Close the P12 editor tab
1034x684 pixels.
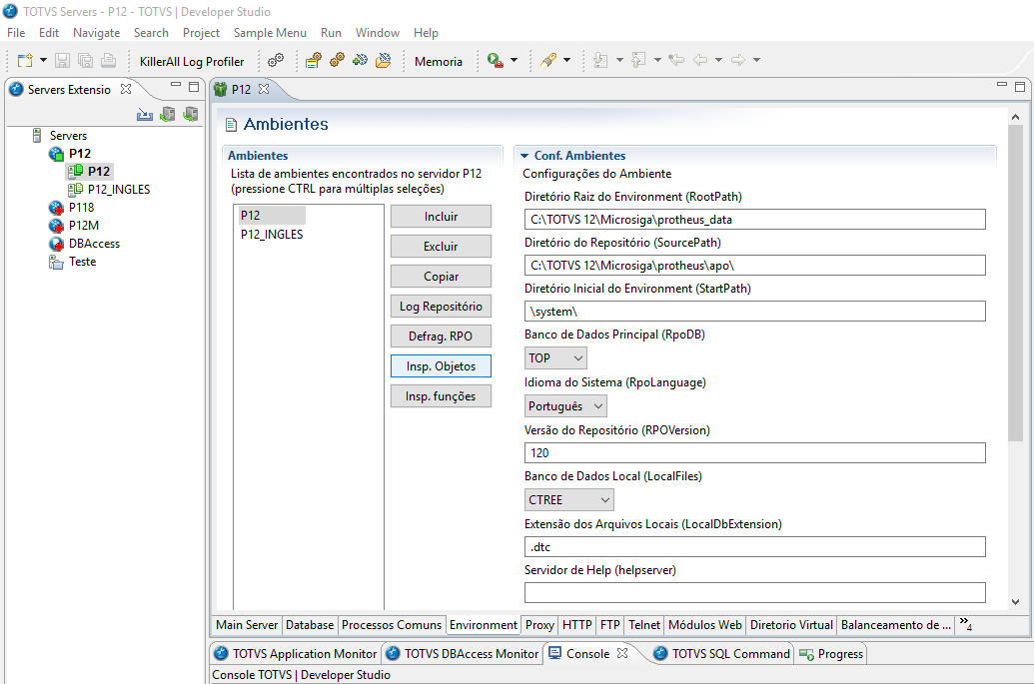264,89
